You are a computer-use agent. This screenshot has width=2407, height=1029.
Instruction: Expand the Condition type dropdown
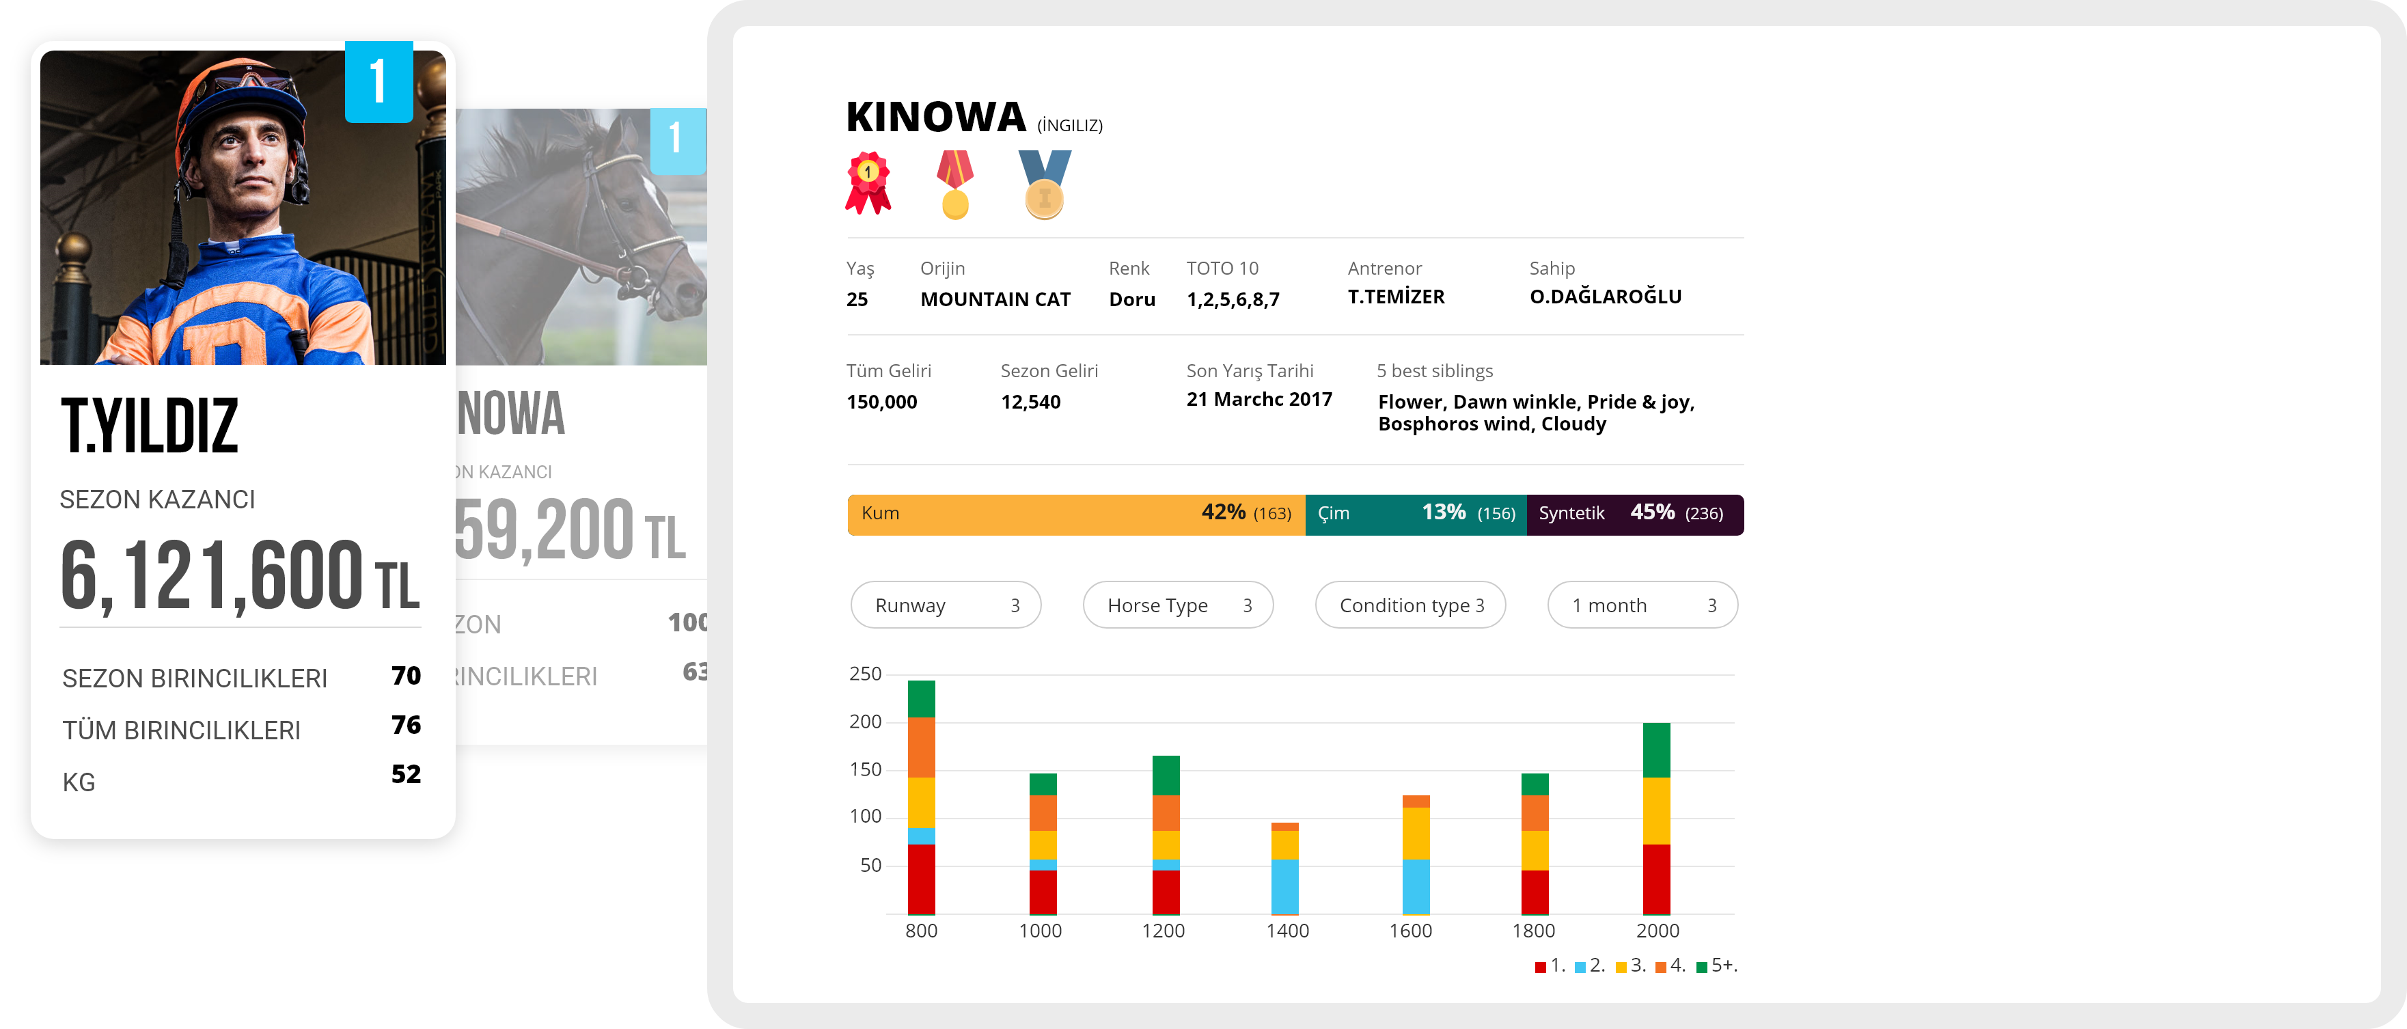[x=1410, y=605]
